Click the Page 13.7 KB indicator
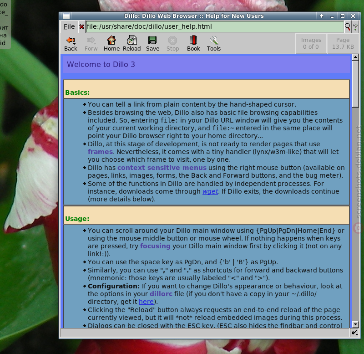The width and height of the screenshot is (364, 354). [x=343, y=43]
